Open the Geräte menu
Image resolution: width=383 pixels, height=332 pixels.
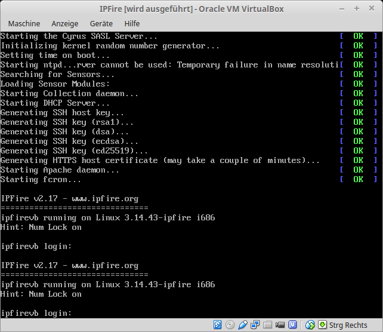(101, 24)
